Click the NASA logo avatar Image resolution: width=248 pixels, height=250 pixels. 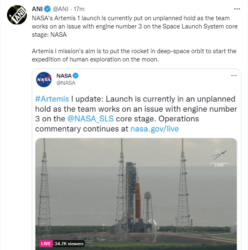pyautogui.click(x=44, y=79)
